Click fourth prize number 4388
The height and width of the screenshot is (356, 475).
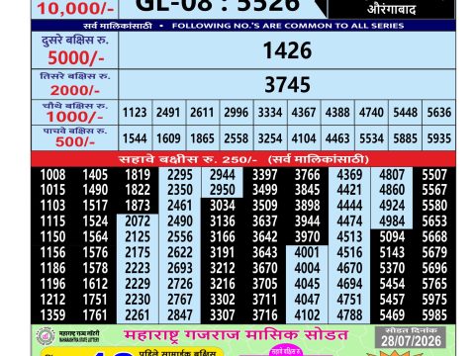[x=337, y=113]
